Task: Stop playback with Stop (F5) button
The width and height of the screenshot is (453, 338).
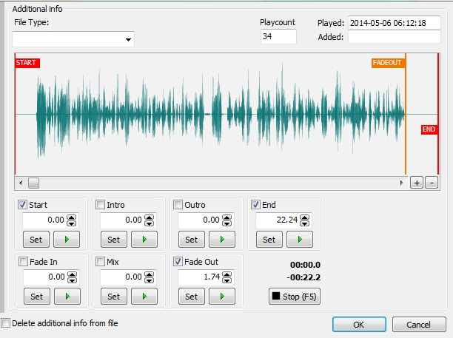Action: pos(295,296)
